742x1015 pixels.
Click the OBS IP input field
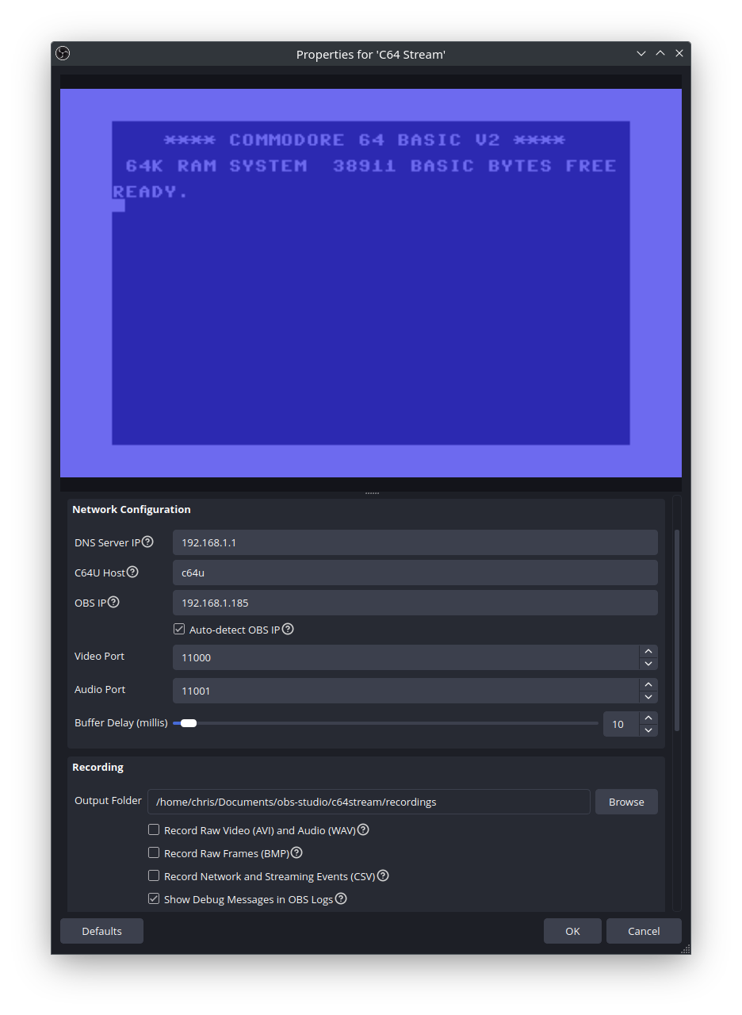pyautogui.click(x=415, y=603)
